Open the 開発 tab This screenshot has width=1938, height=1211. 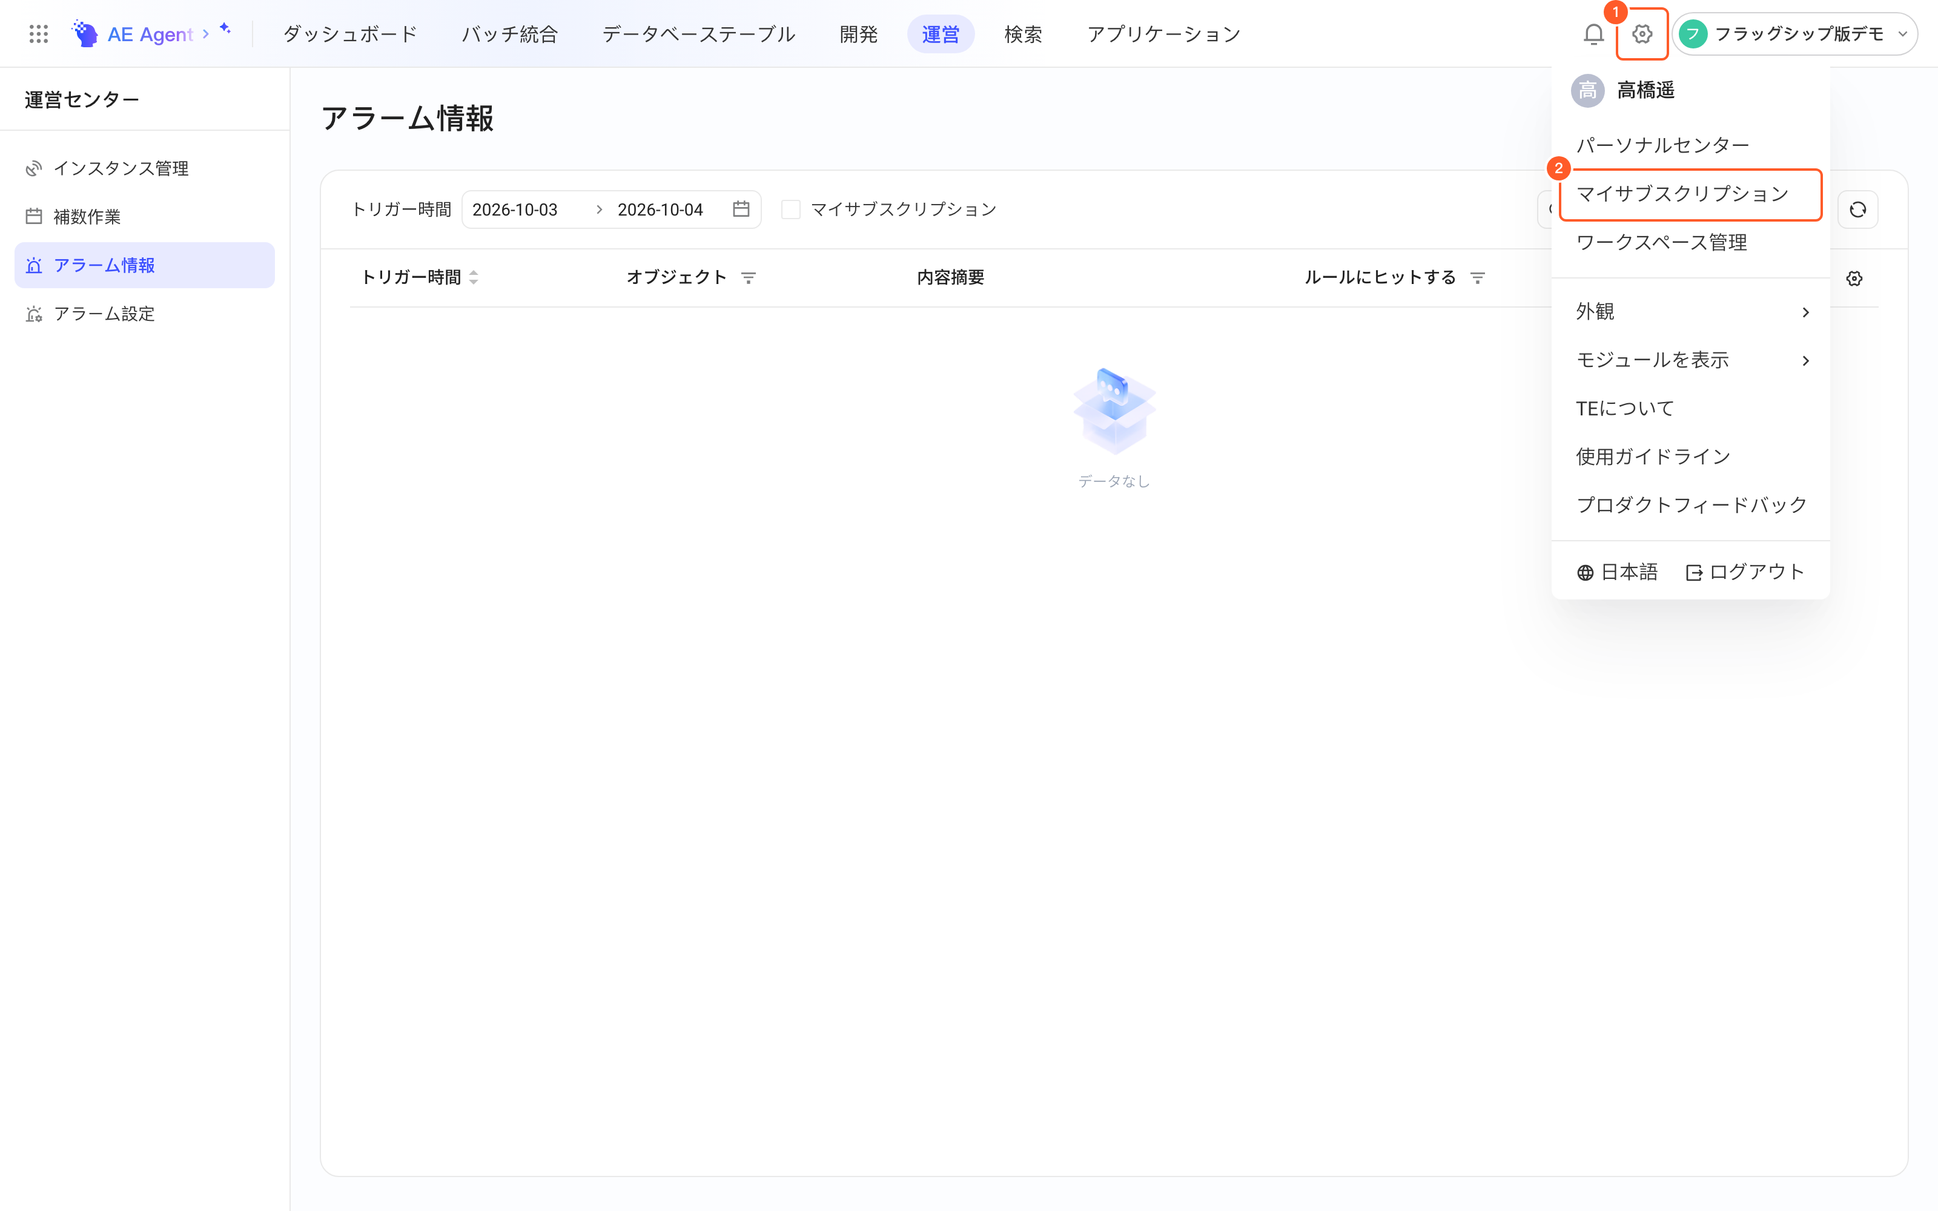859,34
